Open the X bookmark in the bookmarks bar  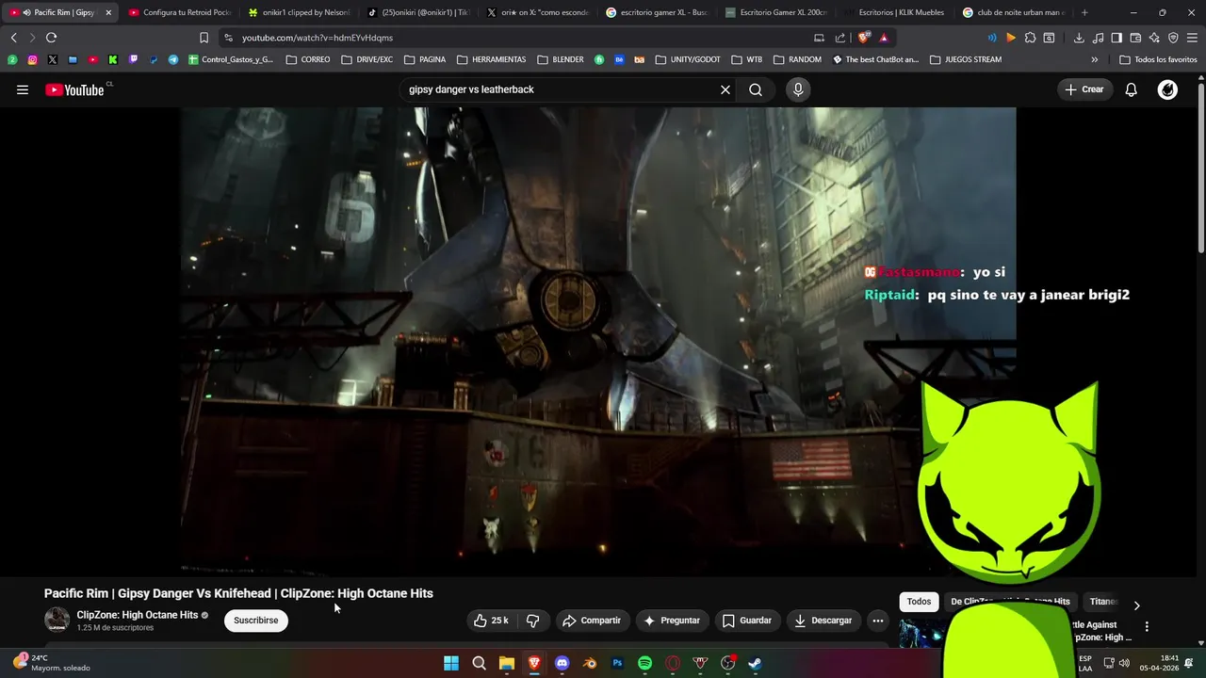52,59
